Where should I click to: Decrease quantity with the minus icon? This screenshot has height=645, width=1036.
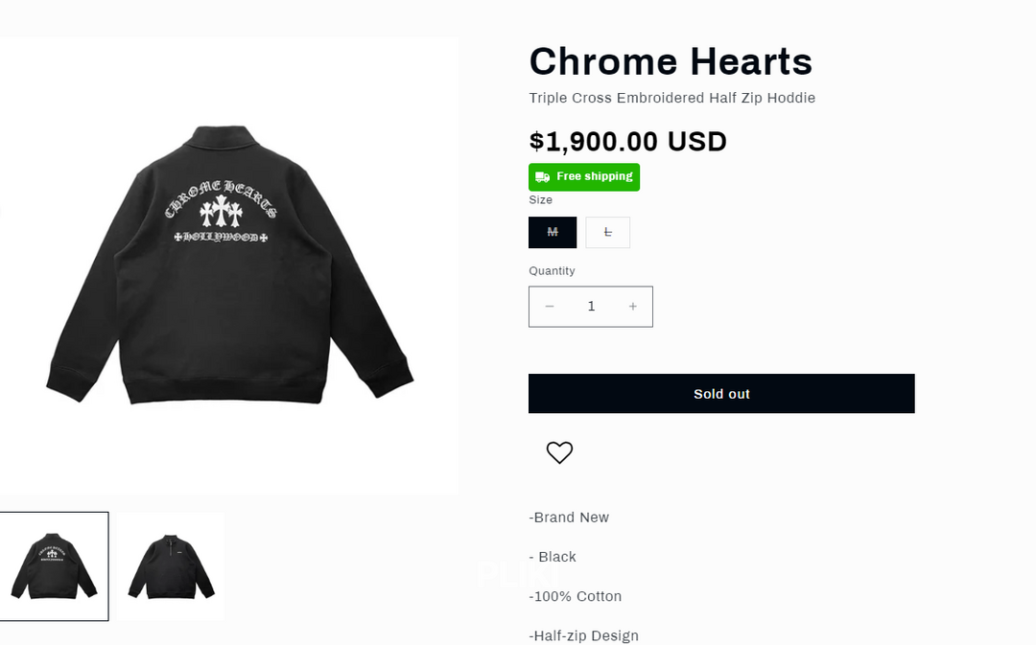[x=550, y=307]
